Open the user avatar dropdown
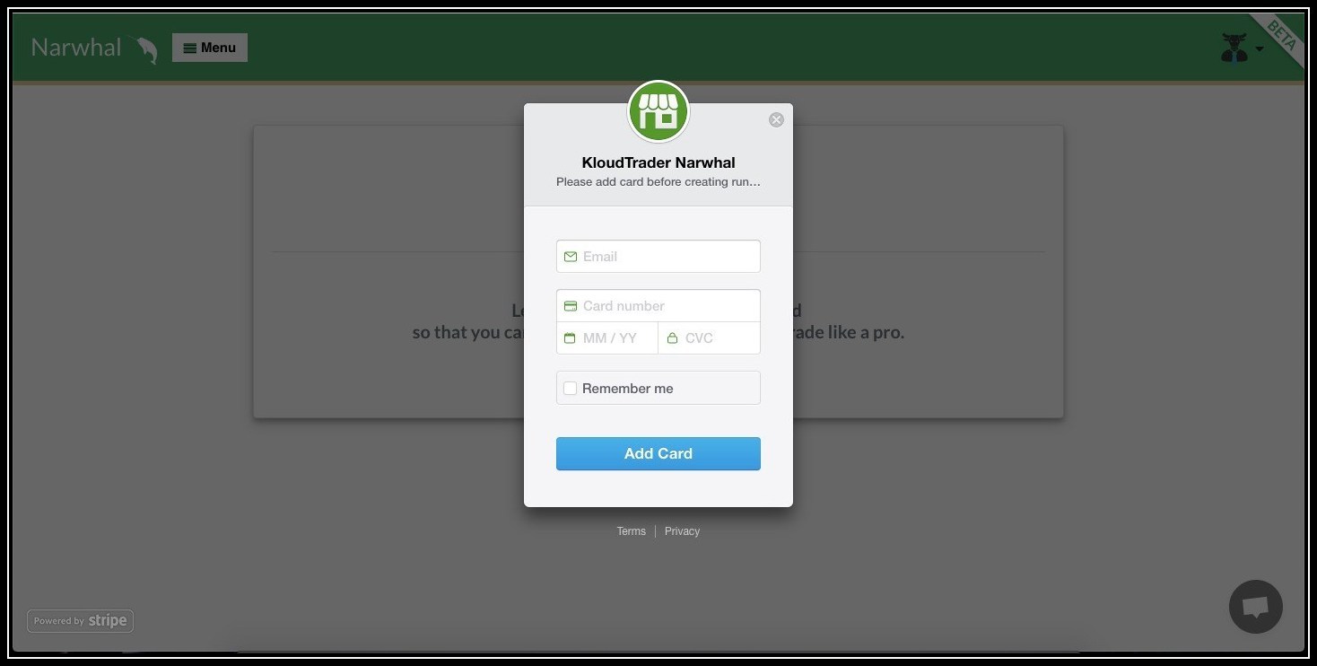 [x=1242, y=48]
